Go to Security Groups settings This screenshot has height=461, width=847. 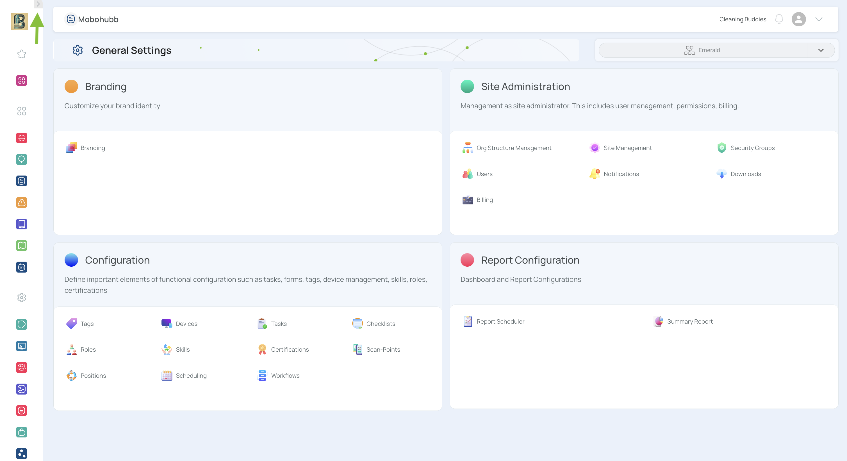click(x=752, y=148)
